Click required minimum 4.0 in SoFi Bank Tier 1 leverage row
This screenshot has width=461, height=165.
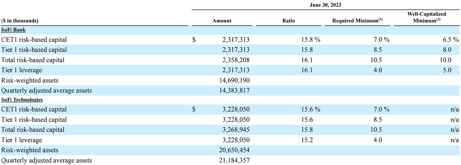(377, 70)
